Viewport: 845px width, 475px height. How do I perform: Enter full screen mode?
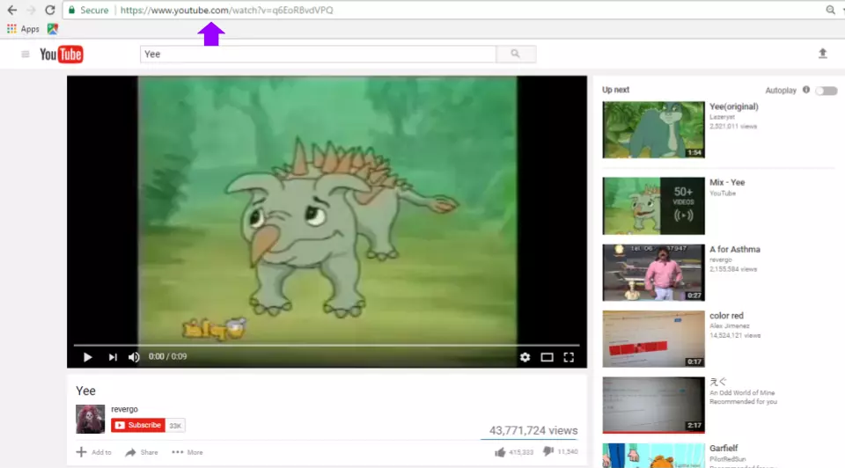tap(569, 357)
